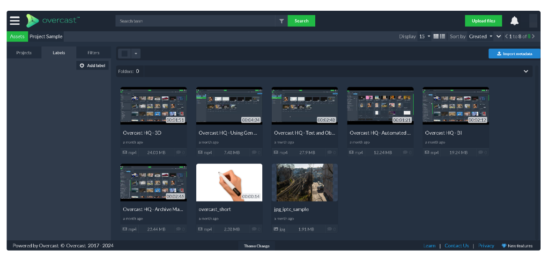
Task: Open the Display count dropdown
Action: point(424,36)
